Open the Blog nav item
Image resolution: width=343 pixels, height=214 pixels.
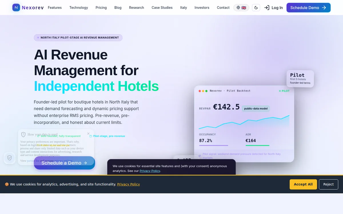pos(118,8)
